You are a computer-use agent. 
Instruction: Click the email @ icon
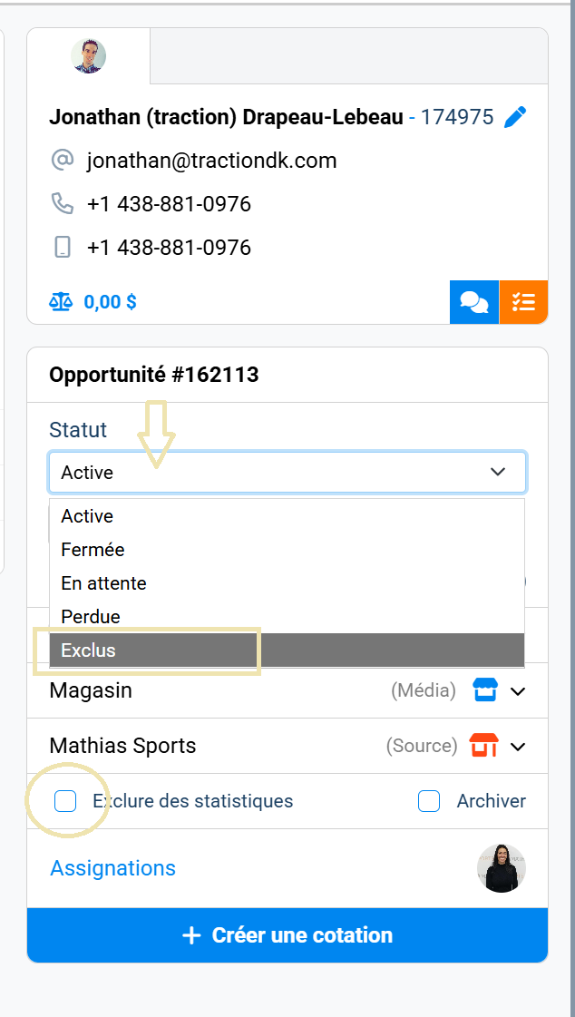click(61, 160)
